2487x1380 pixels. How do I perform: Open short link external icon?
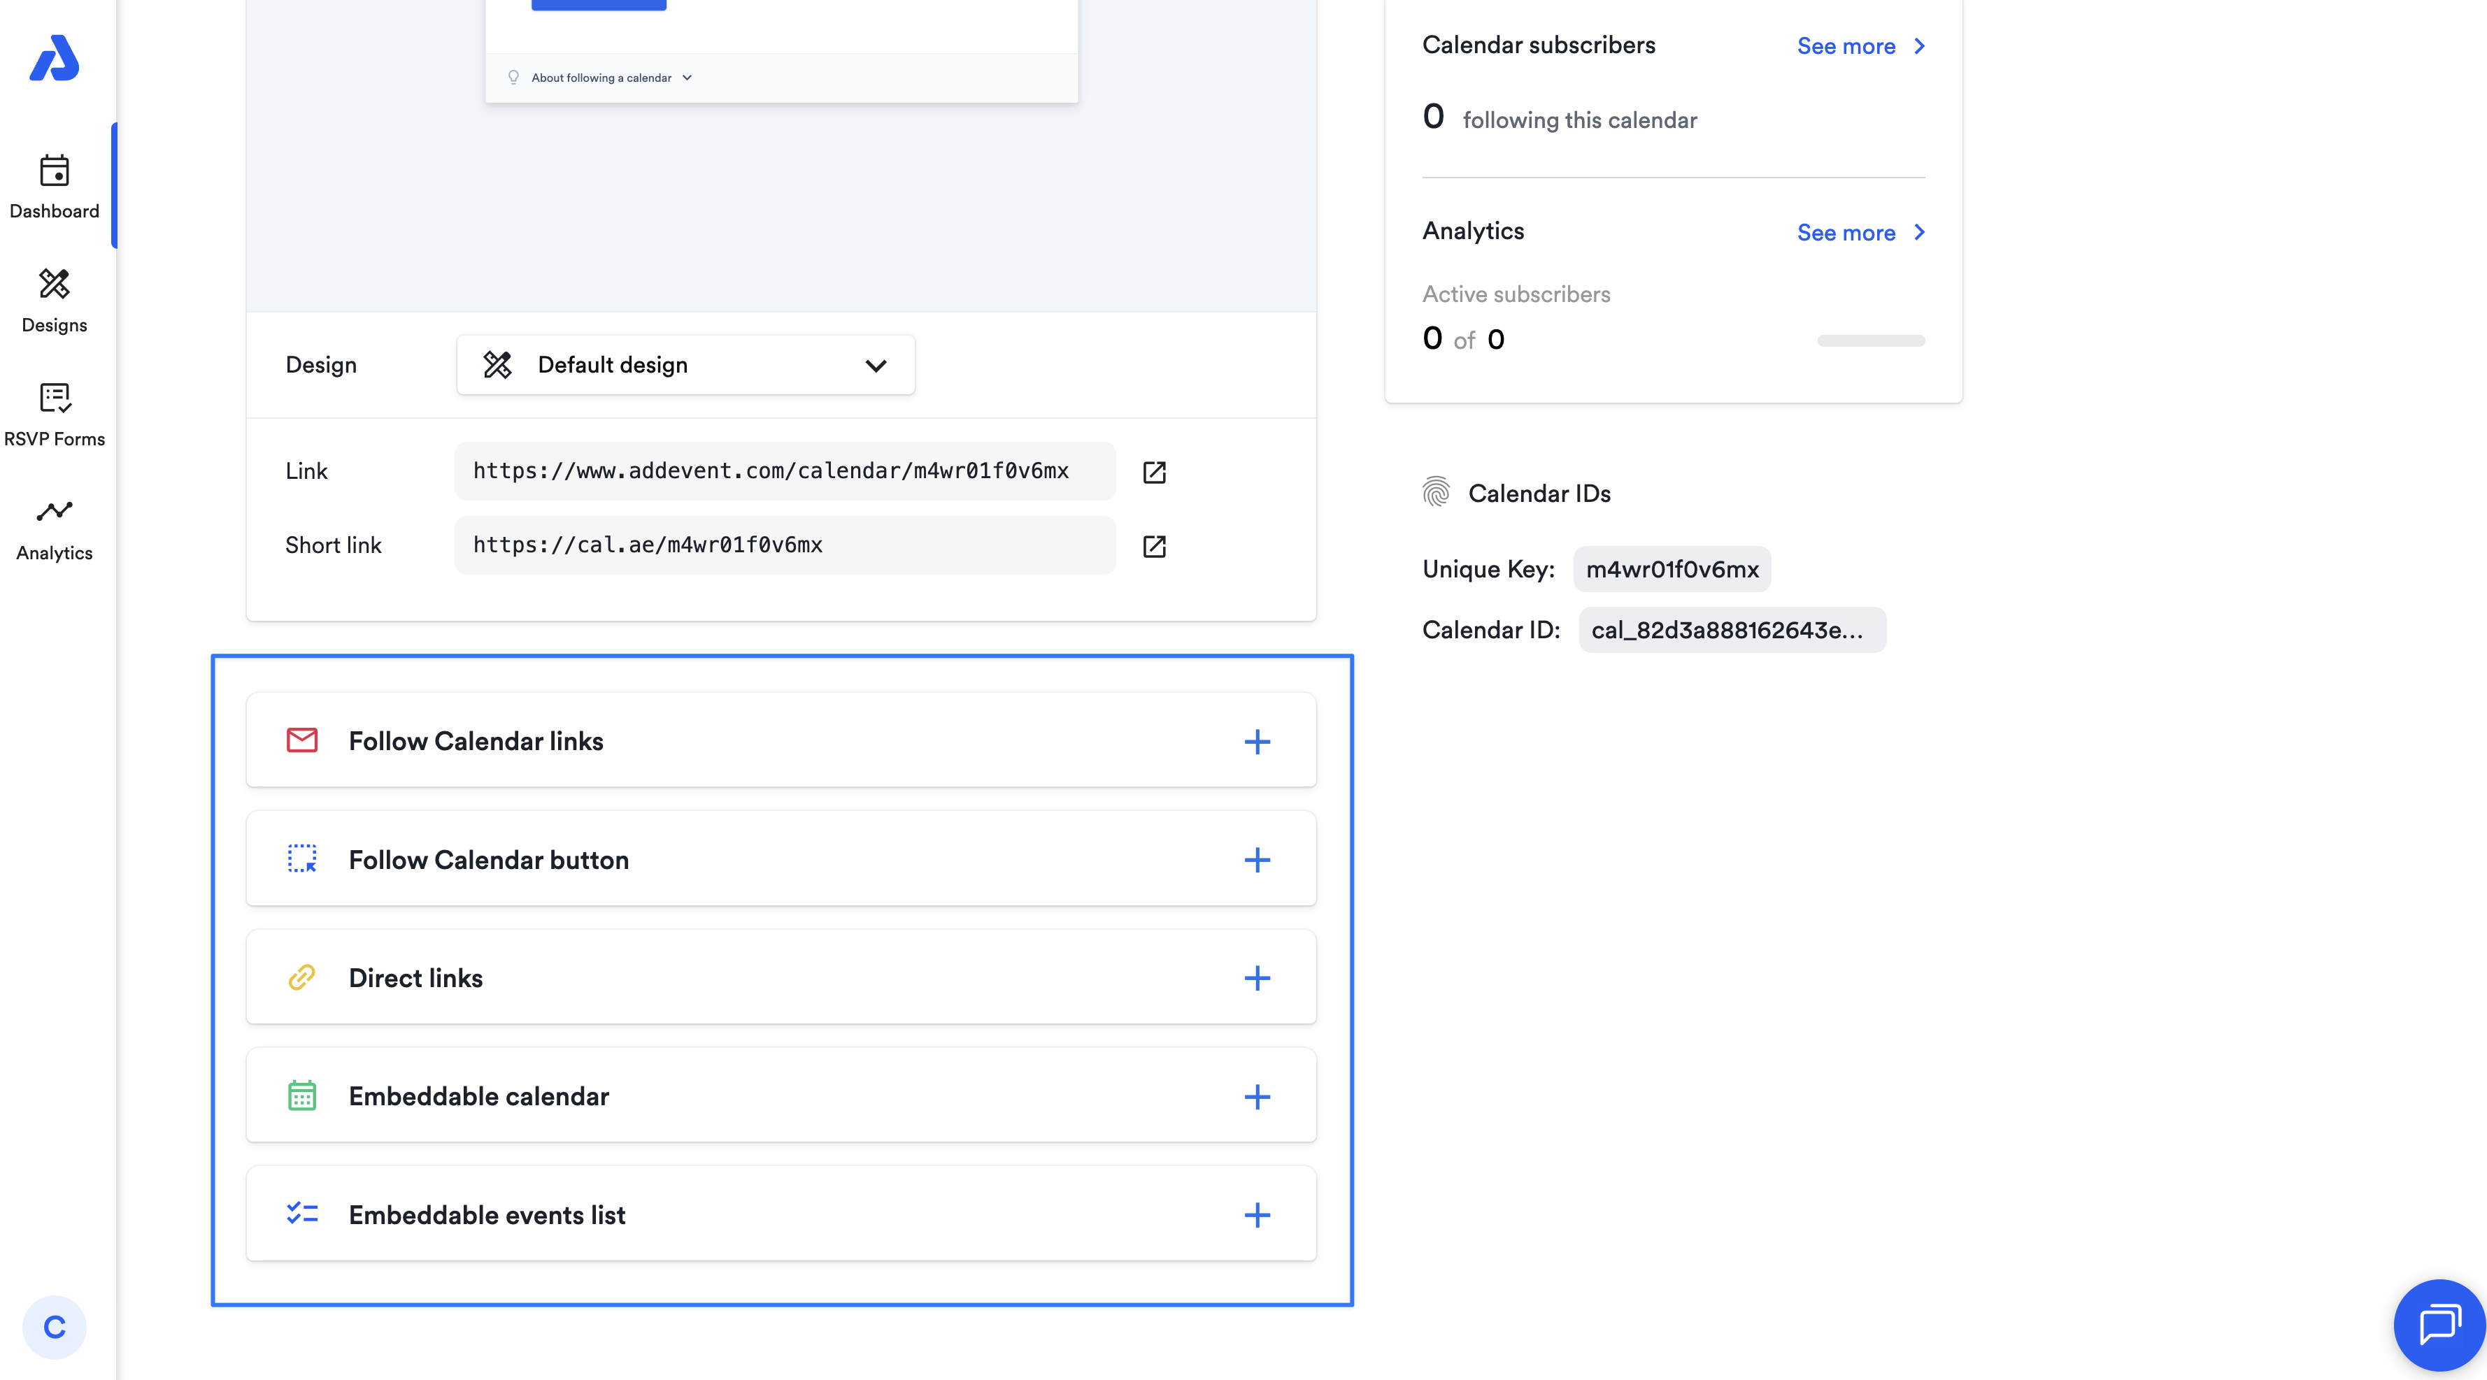pos(1154,546)
